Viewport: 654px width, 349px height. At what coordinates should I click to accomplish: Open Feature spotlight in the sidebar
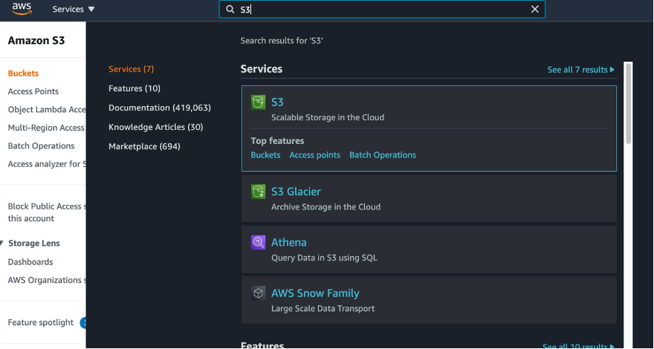coord(40,323)
